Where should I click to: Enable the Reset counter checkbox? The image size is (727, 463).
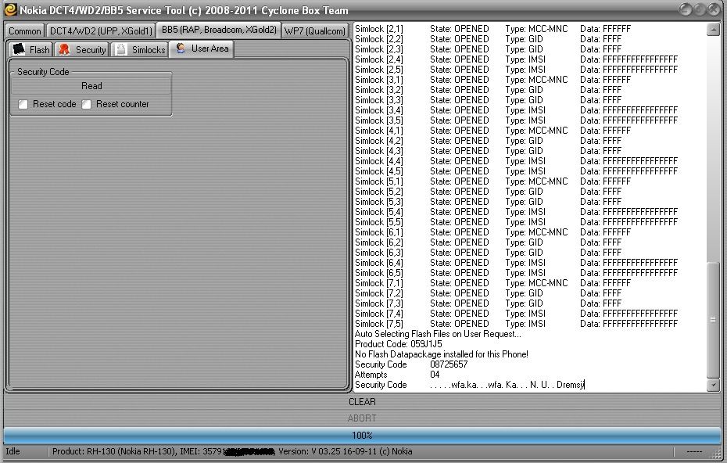point(87,104)
